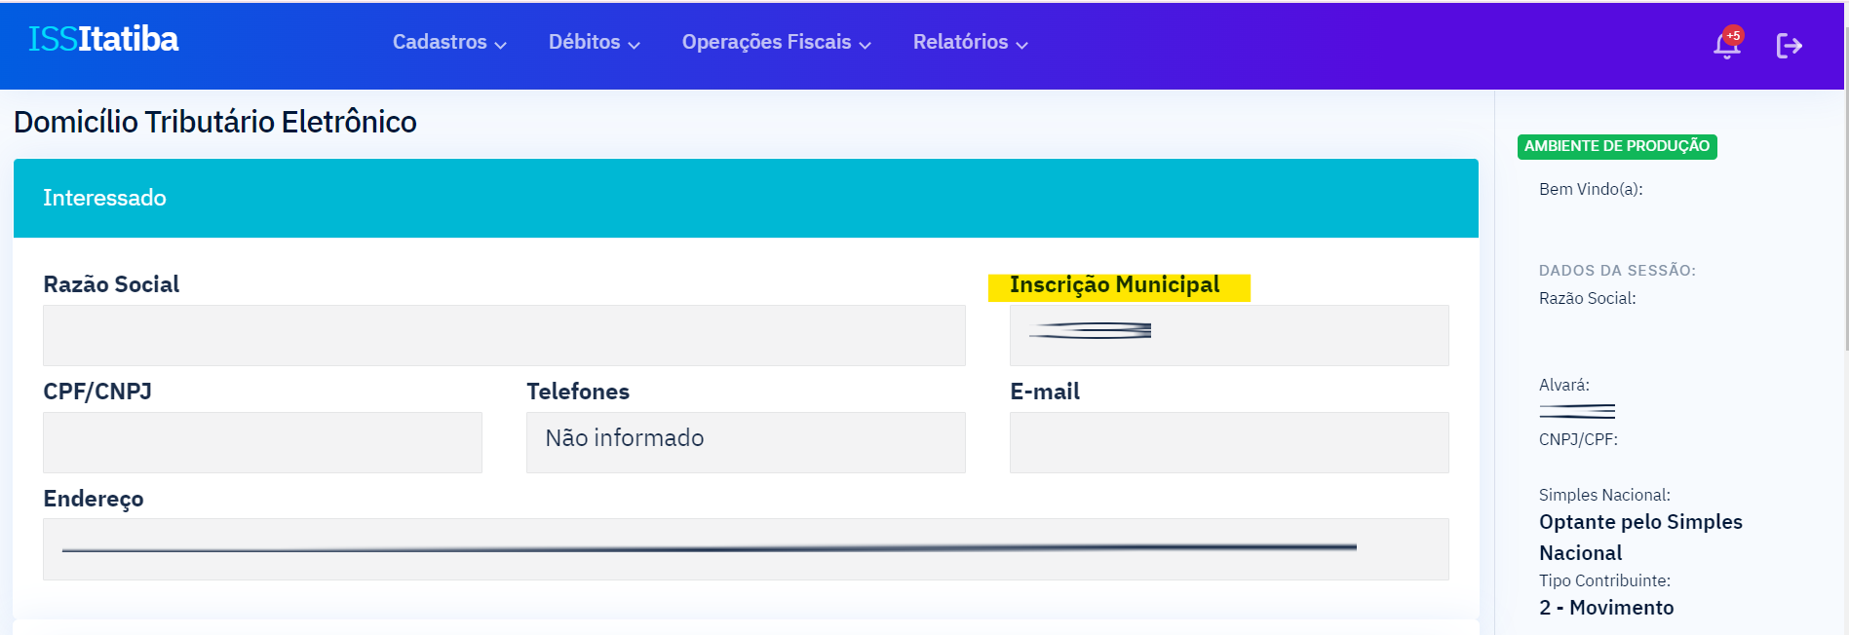Click the AMBIENTE DE PRODUÇÃO badge

pos(1617,146)
